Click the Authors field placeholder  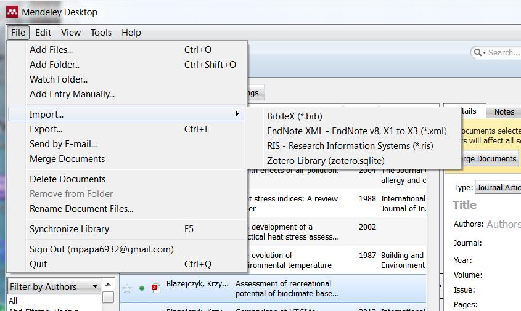point(504,224)
